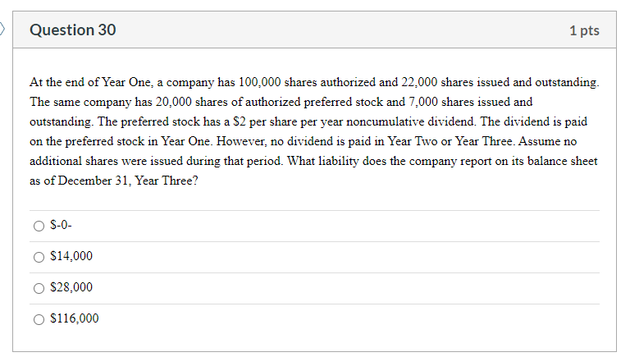The image size is (630, 357).
Task: Click "100,000" in the first sentence
Action: (259, 82)
